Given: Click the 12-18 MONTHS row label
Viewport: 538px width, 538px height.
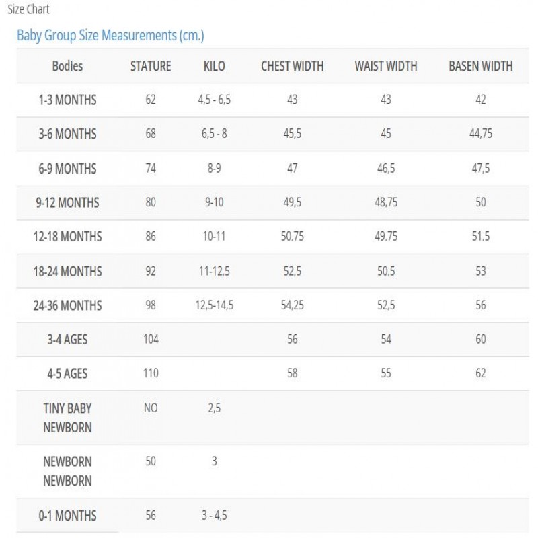Looking at the screenshot, I should [67, 237].
